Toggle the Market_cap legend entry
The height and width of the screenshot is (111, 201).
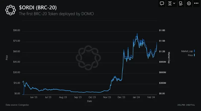(186, 51)
